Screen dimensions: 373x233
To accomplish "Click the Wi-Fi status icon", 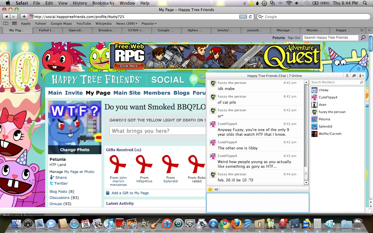I will click(289, 3).
